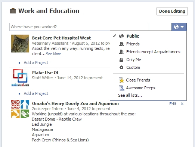This screenshot has width=195, height=147.
Task: Click Edit for Omaha's Henry Doorly Zoo
Action: coord(173,104)
